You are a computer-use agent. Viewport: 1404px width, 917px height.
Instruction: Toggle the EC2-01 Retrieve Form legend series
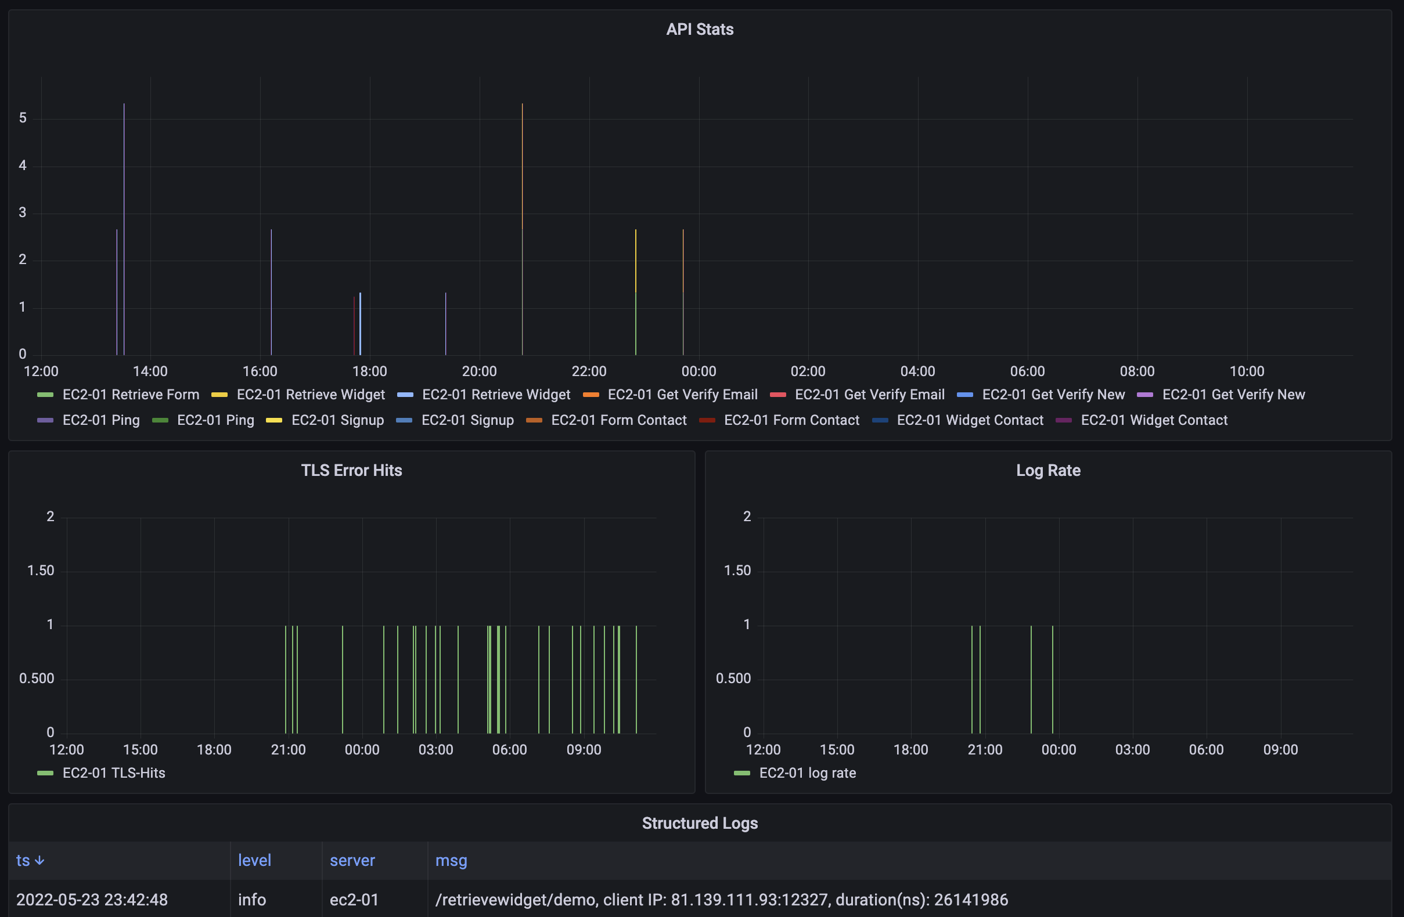click(131, 395)
